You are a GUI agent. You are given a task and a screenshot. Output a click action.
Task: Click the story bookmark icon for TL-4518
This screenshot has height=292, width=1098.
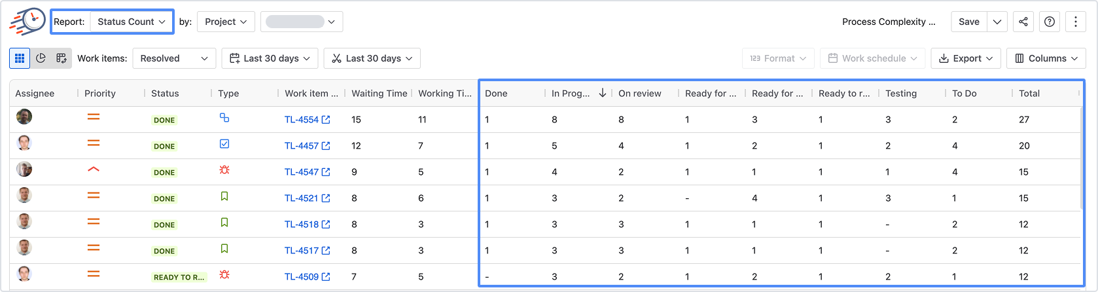224,222
